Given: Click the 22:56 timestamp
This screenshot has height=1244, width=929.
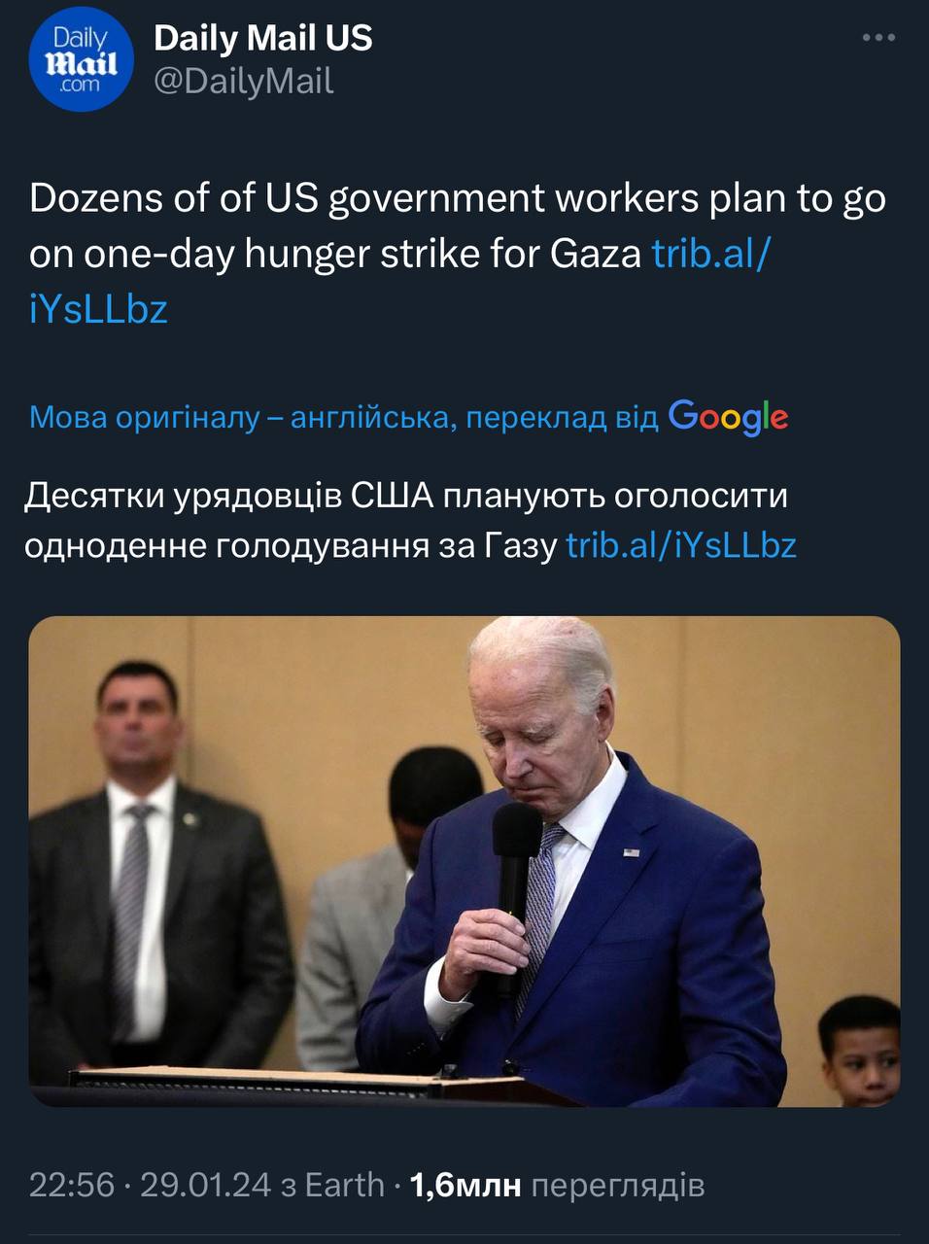Looking at the screenshot, I should (x=72, y=1185).
